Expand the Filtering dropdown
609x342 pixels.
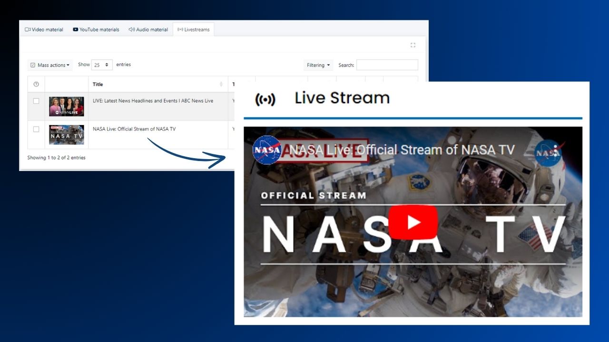318,65
